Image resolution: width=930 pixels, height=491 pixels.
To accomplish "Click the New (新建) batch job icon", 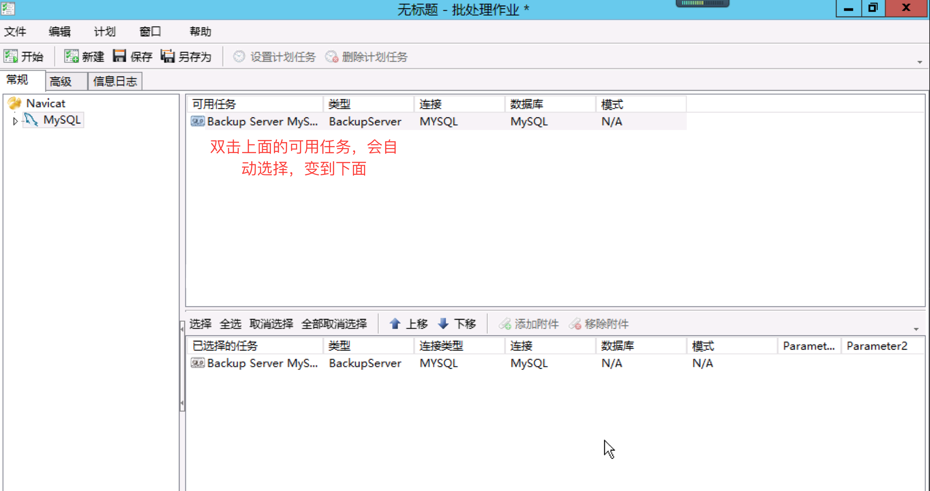I will pos(71,56).
